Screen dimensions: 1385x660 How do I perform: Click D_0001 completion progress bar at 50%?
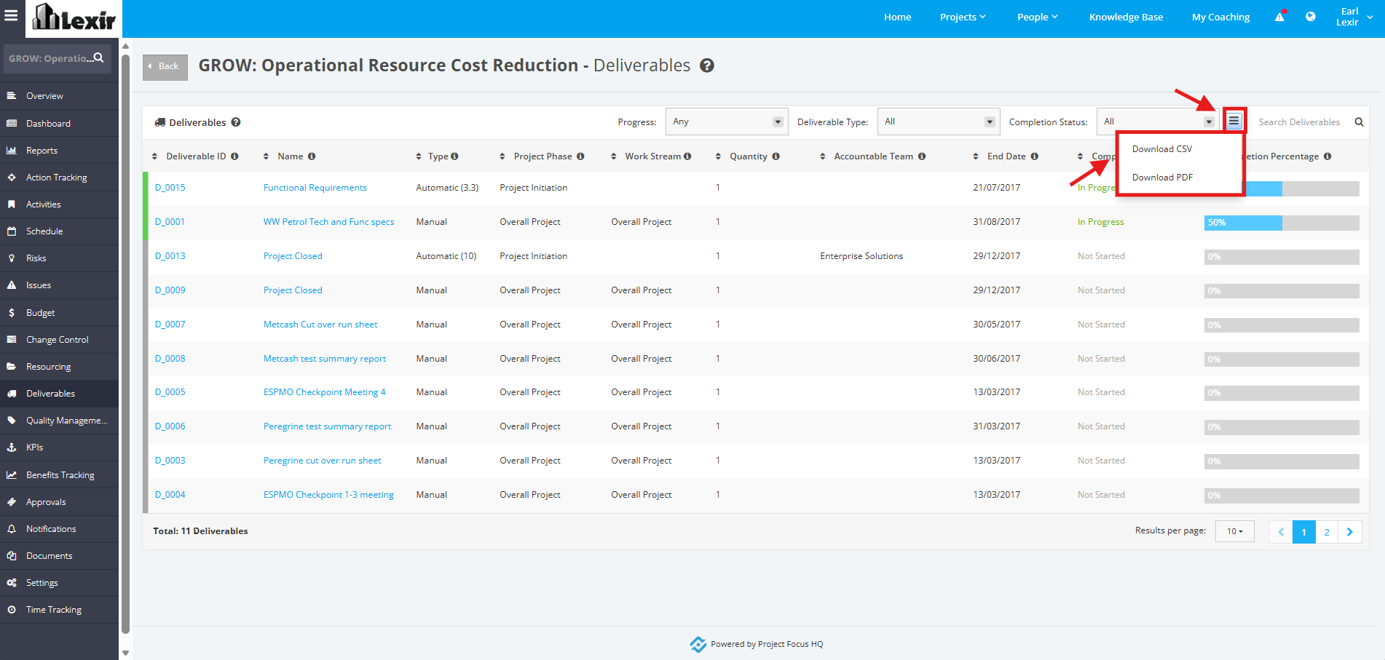1282,223
